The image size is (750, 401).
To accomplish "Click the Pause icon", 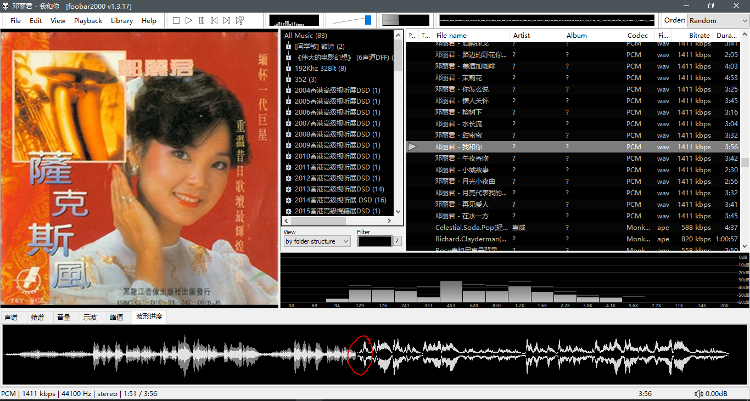I will (202, 20).
